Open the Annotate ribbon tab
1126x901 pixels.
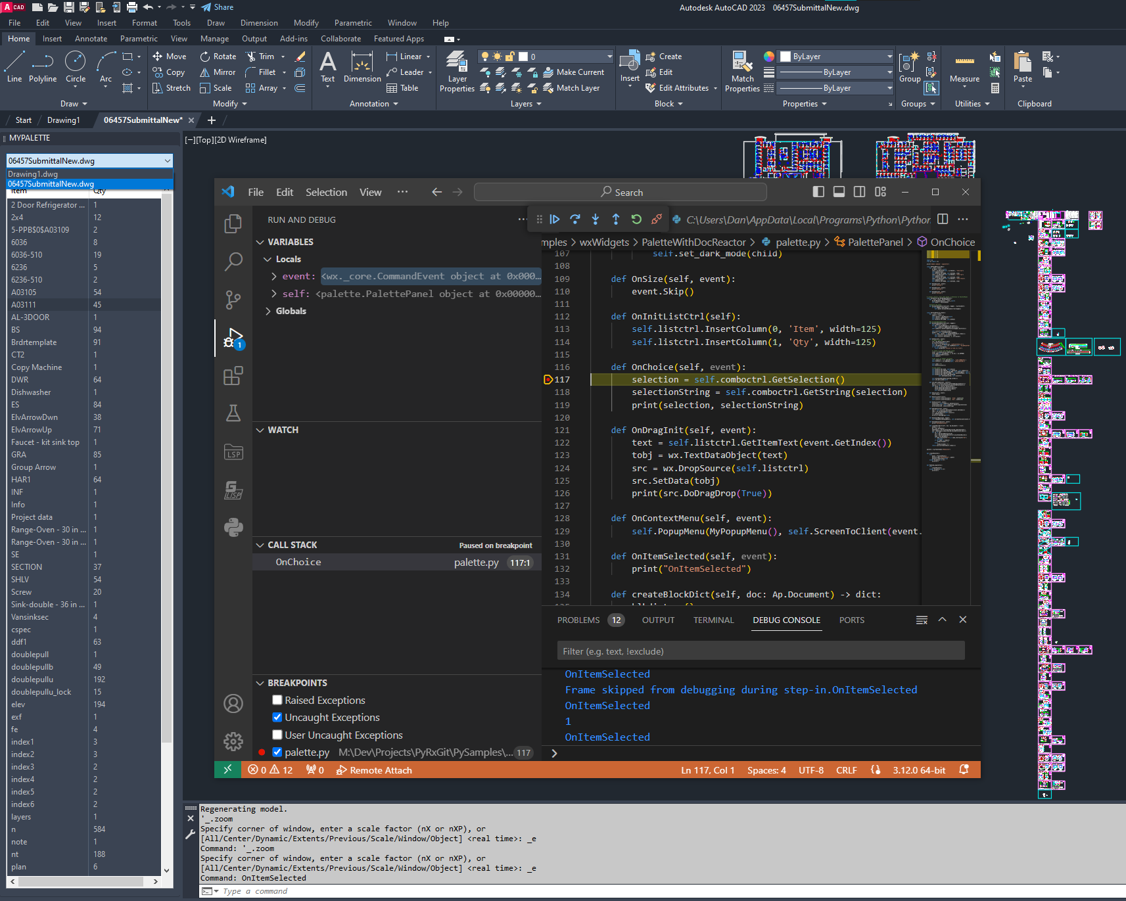[x=91, y=39]
